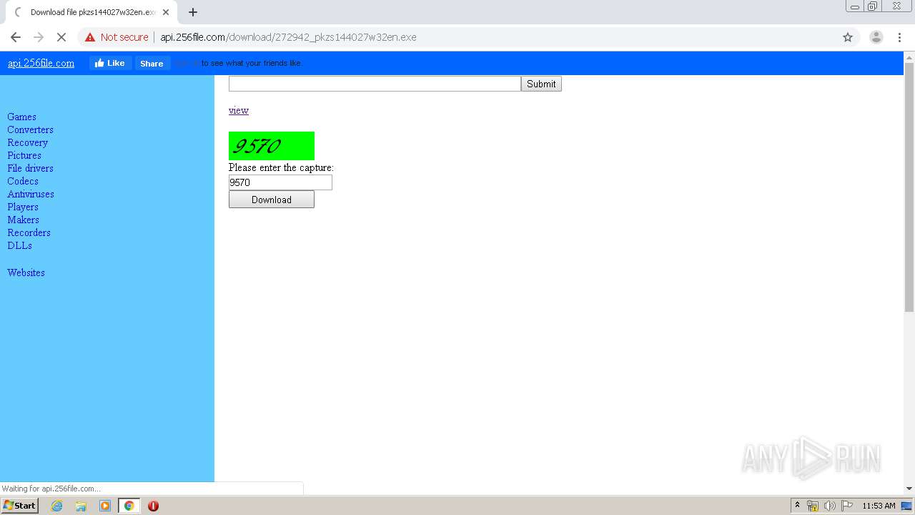Open the media player taskbar icon
Image resolution: width=915 pixels, height=515 pixels.
point(105,506)
